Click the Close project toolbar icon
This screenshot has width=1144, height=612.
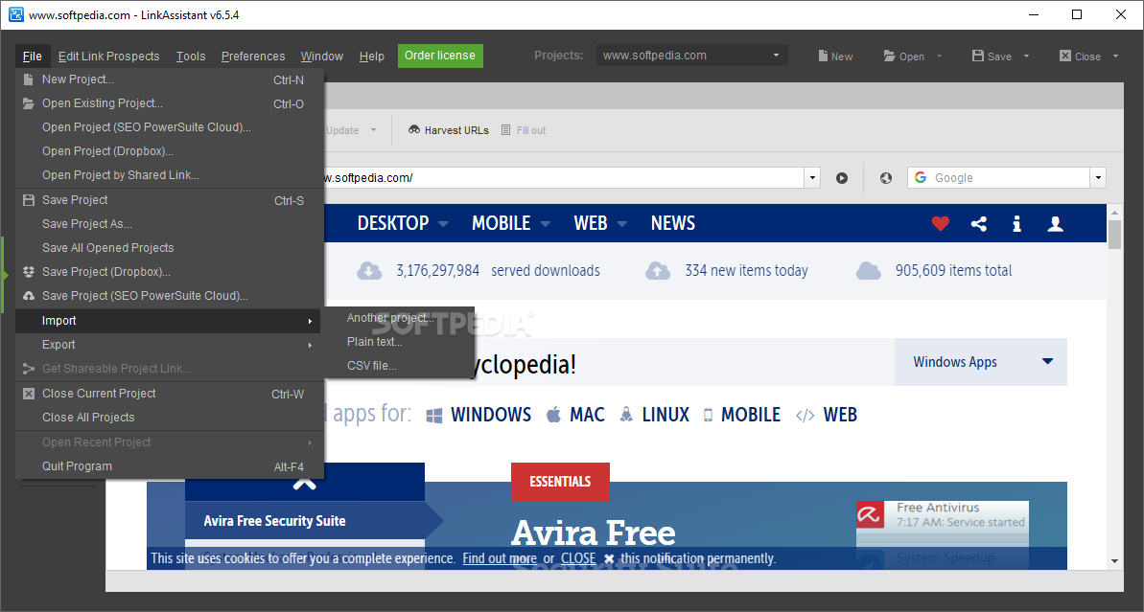click(1065, 57)
